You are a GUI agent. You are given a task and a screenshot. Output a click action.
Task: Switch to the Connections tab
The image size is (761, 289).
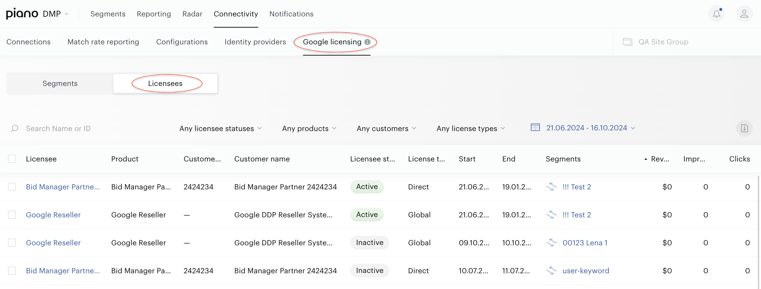tap(28, 42)
